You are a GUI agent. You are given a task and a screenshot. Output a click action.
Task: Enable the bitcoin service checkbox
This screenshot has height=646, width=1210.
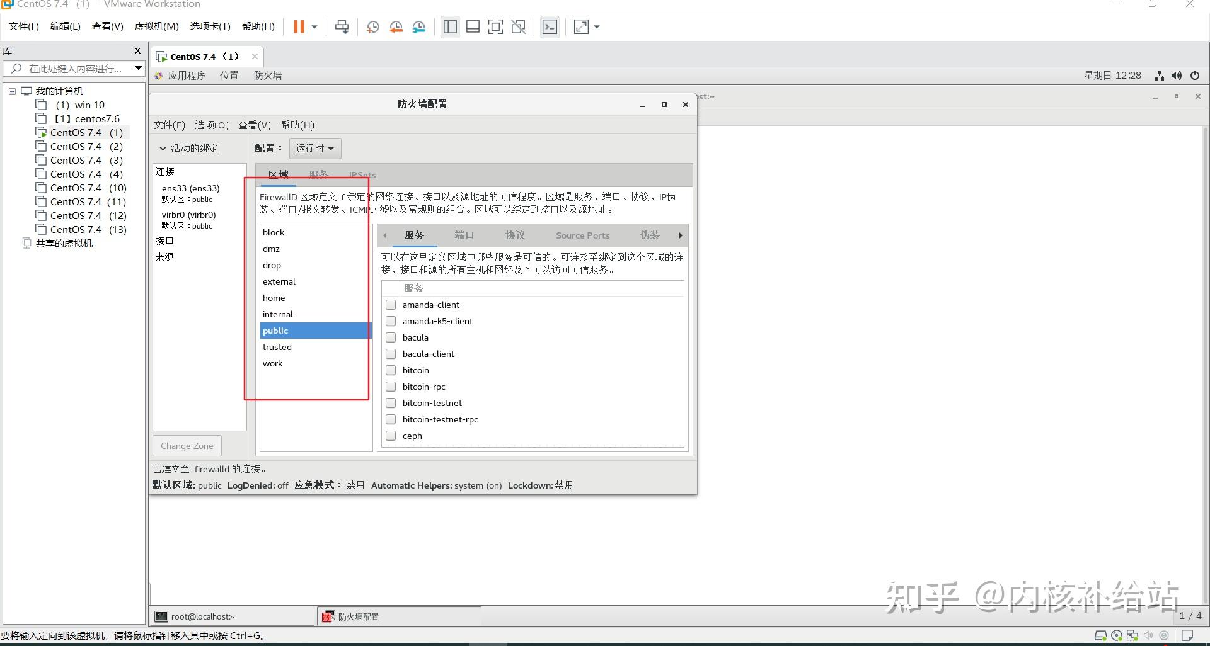[x=391, y=370]
